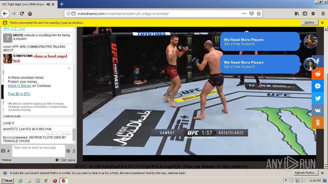Open the Firefox hamburger menu
This screenshot has height=184, width=328.
point(323,14)
